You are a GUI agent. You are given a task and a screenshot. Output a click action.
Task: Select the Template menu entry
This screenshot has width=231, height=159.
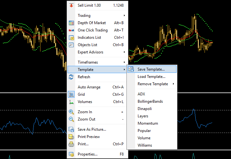(x=97, y=70)
